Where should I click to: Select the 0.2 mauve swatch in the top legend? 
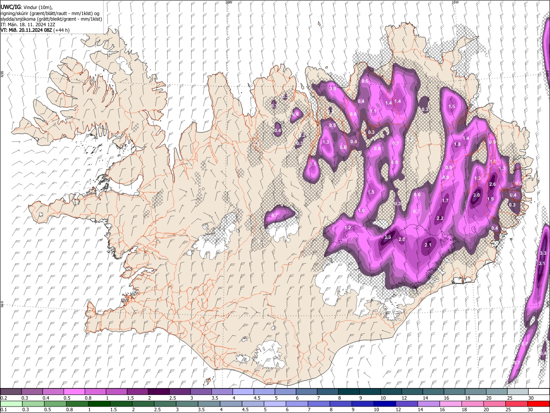(x=11, y=392)
